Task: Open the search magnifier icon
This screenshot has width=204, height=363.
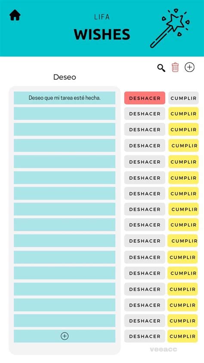Action: 161,68
